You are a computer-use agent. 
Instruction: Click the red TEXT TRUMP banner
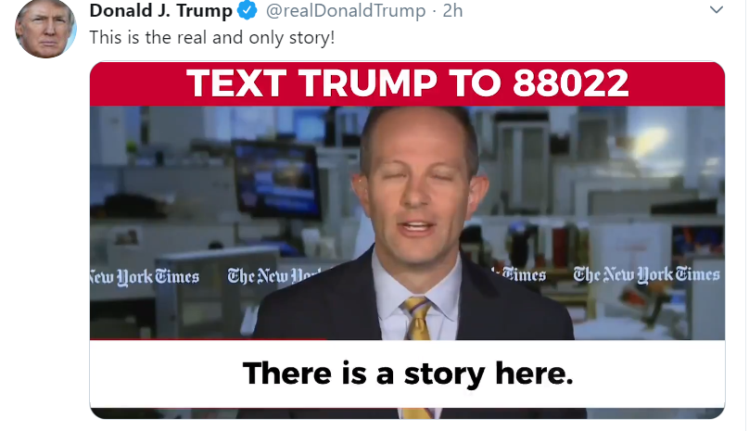coord(407,83)
